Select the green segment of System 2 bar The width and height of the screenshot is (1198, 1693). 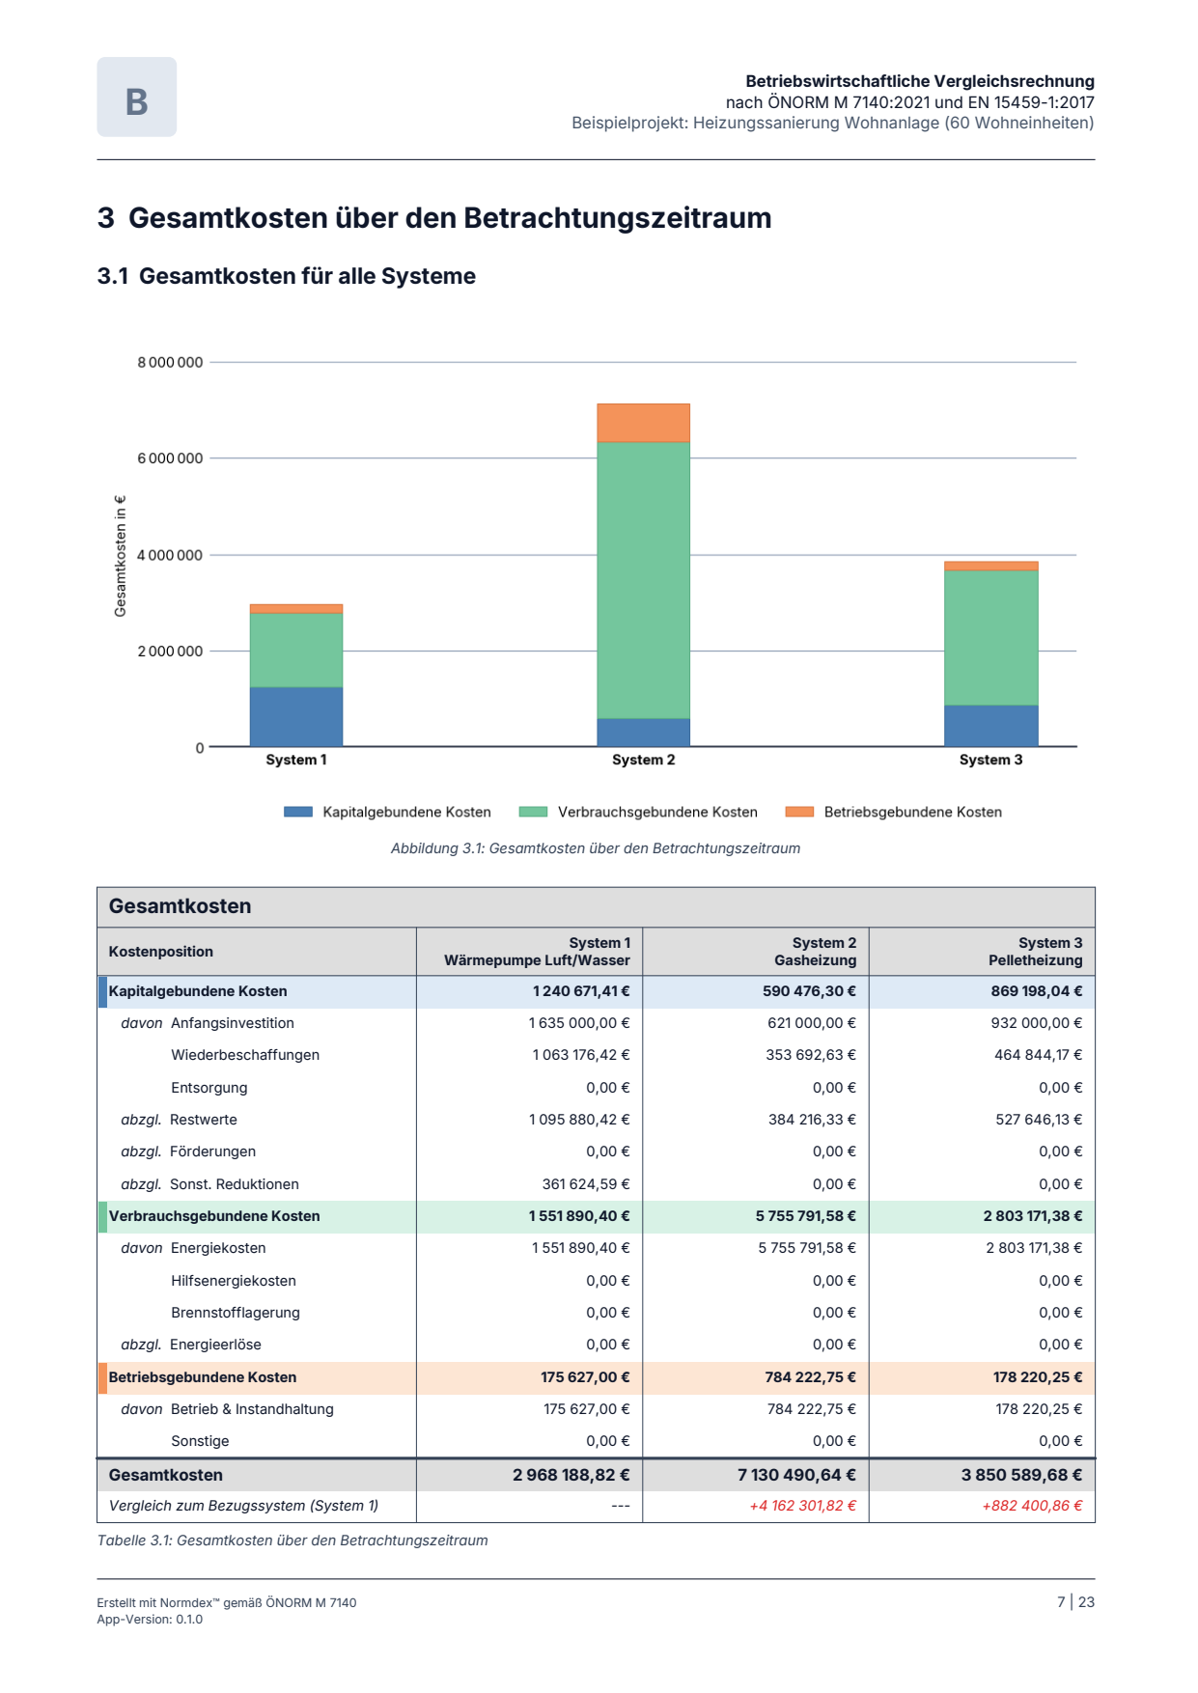click(643, 580)
